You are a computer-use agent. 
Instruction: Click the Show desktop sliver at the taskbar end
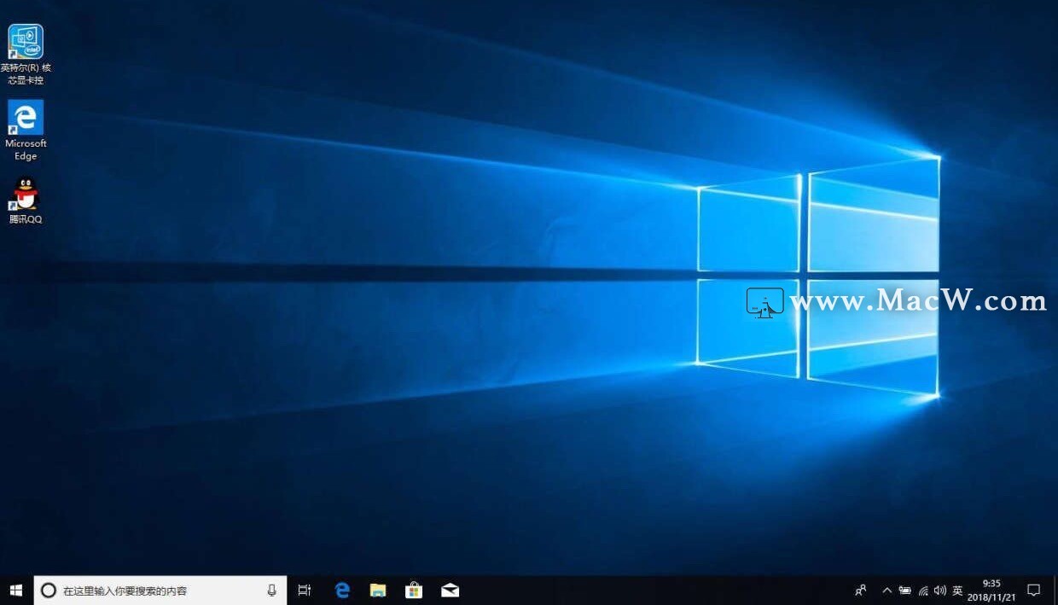(1055, 590)
